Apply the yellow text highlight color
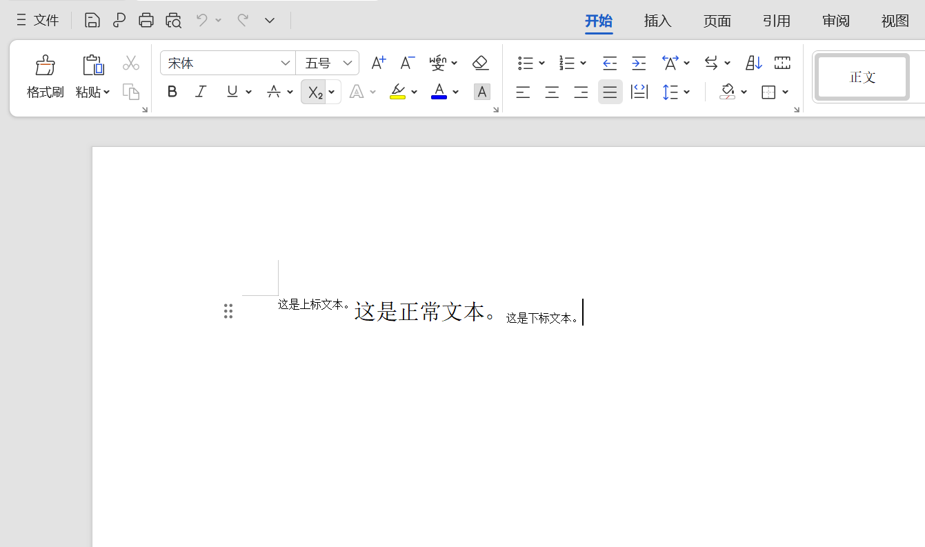 (397, 92)
